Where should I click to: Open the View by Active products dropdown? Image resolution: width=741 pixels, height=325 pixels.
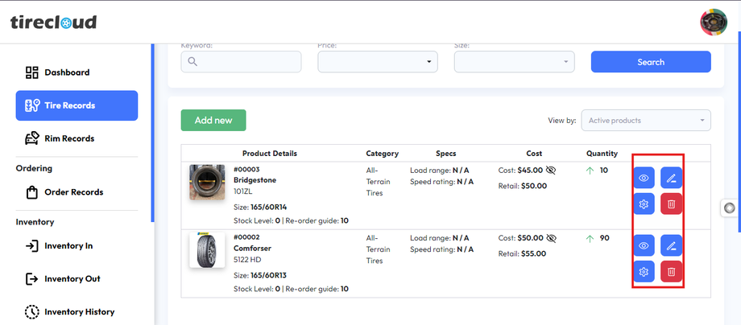tap(645, 121)
